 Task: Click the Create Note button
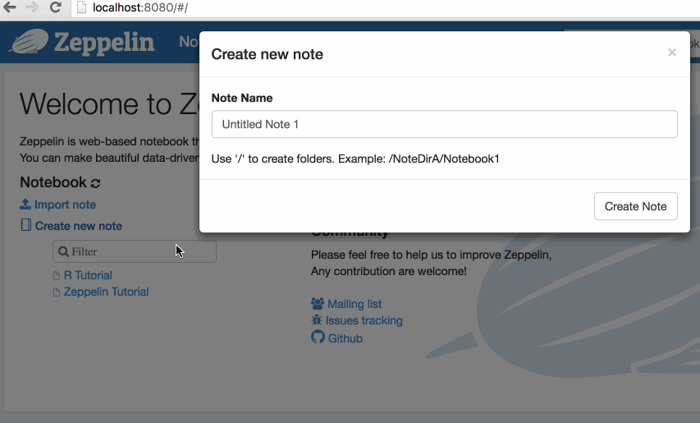[635, 206]
